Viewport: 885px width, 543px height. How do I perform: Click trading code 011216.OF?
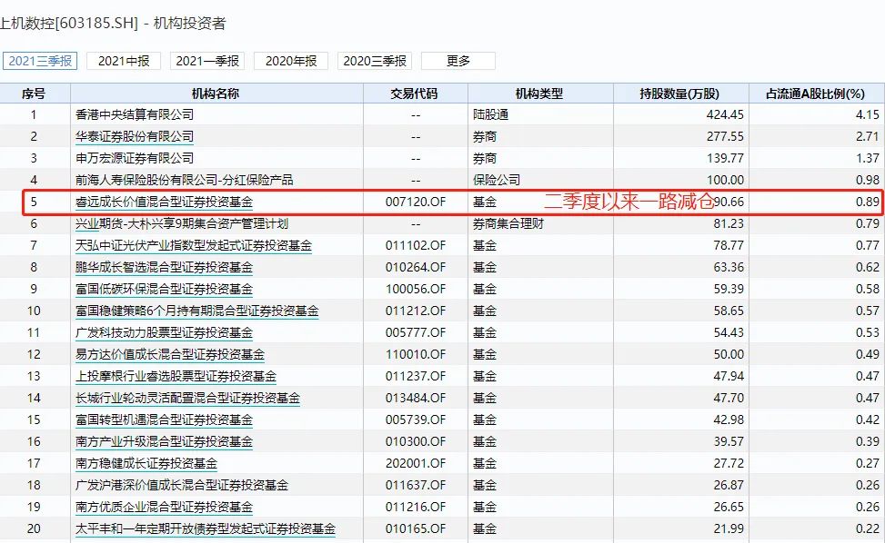tap(416, 508)
